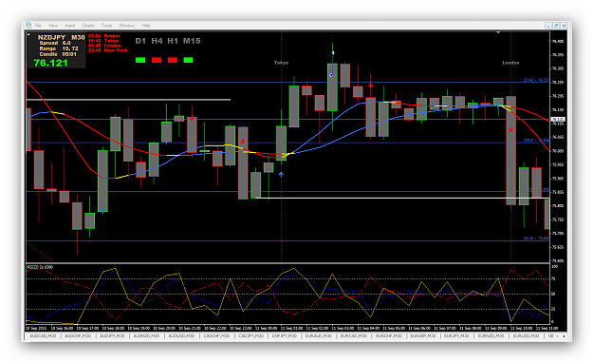Switch to the EURCHF,M30 chart tab
The width and height of the screenshot is (593, 363).
(x=388, y=335)
